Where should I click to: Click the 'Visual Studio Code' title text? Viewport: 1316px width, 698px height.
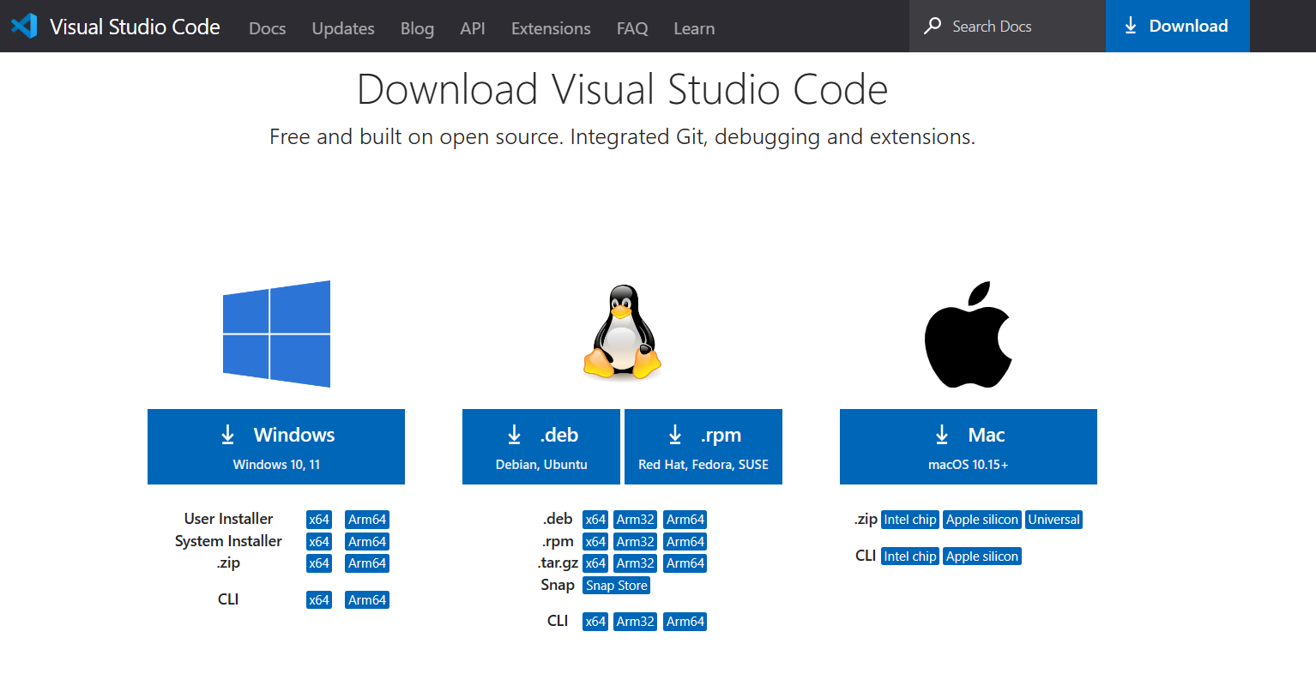click(x=135, y=27)
